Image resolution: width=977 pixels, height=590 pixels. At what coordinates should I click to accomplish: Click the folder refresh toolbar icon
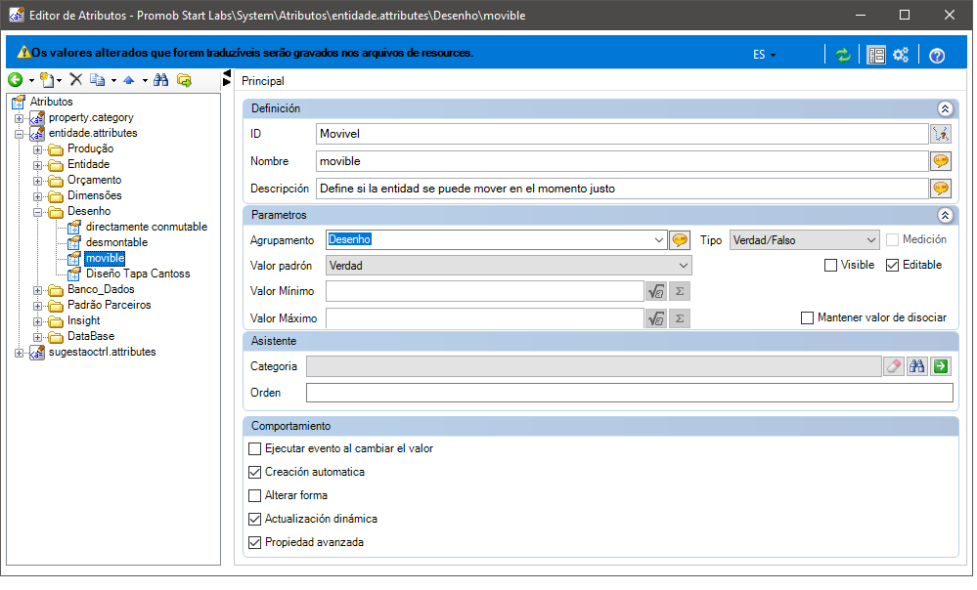pyautogui.click(x=184, y=80)
